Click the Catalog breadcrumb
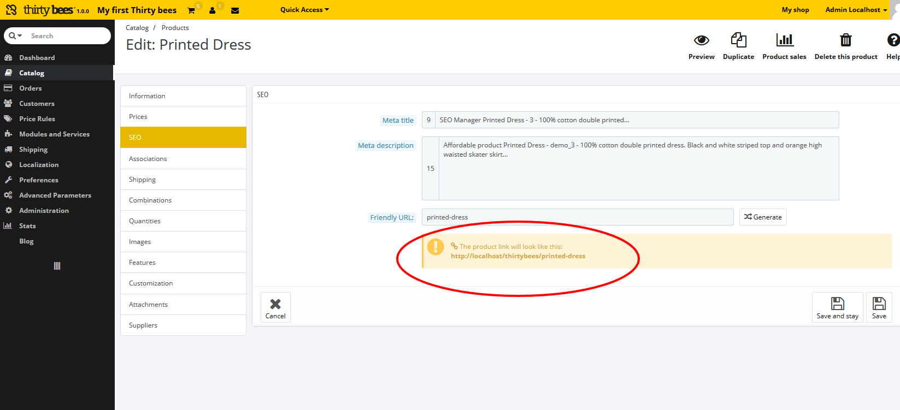 pos(137,28)
